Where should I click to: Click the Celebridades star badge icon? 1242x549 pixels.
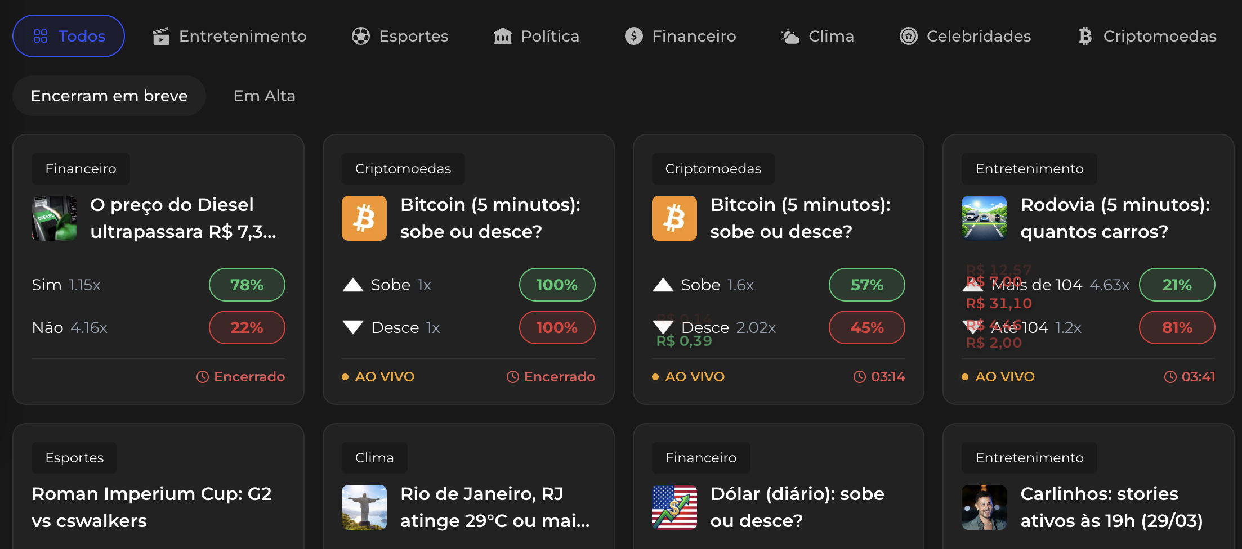tap(908, 36)
